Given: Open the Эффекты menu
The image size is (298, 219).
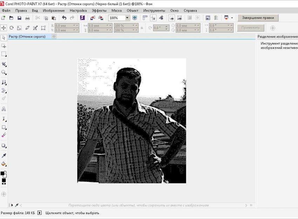Looking at the screenshot, I should click(x=99, y=11).
